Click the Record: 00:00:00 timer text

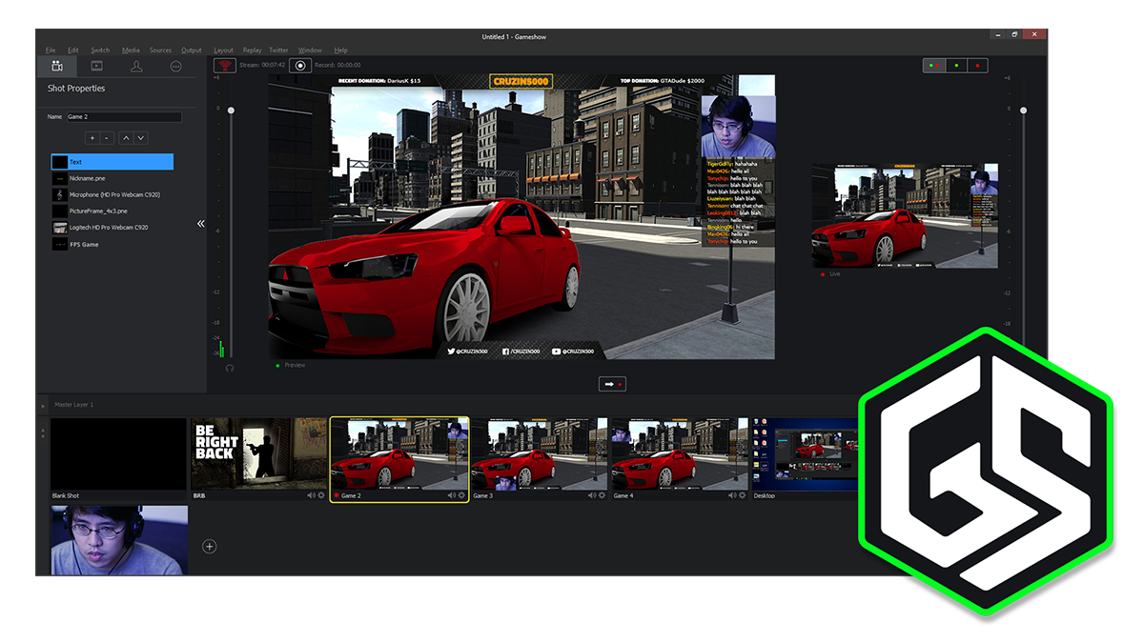click(x=337, y=66)
